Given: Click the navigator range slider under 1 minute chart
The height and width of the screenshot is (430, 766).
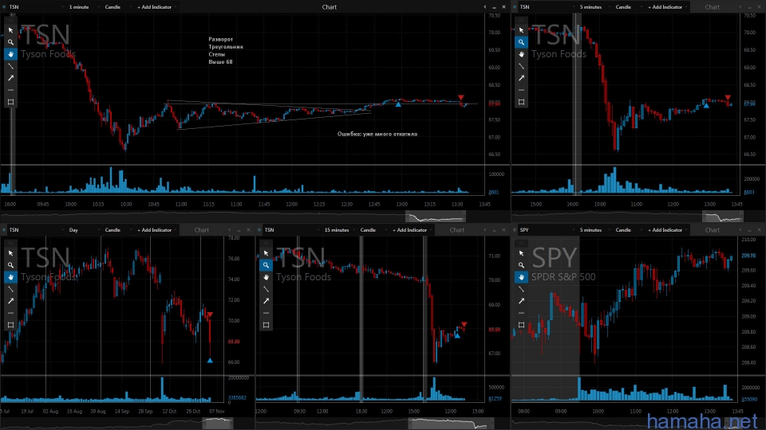Looking at the screenshot, I should click(x=436, y=216).
